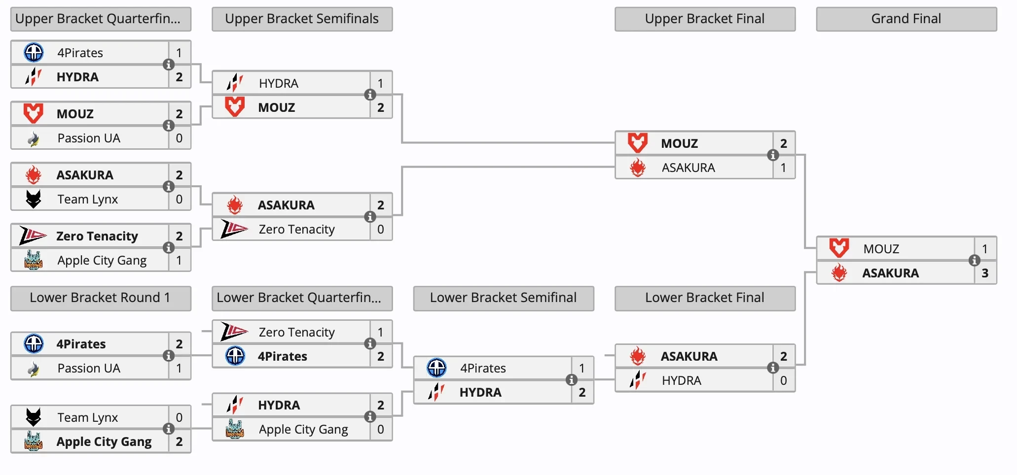Screen dimensions: 1017x475
Task: Click the Lower Bracket Round 1 header
Action: [101, 298]
